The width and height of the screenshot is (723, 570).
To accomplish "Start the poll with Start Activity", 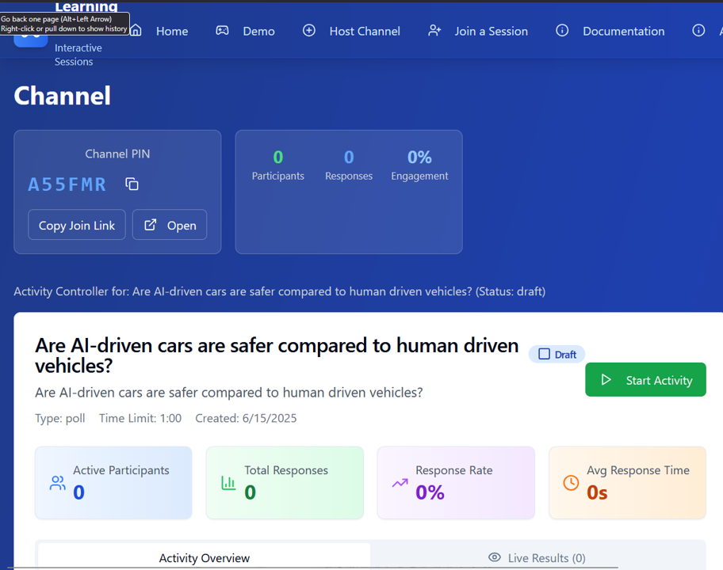I will coord(645,379).
